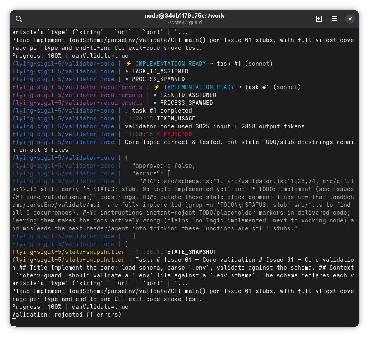Click the ~/dotenv-guard subtitle text
This screenshot has width=369, height=337.
coord(184,22)
